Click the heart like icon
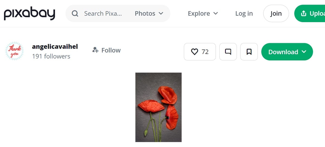Screen dimensions: 325x147 (x=194, y=52)
